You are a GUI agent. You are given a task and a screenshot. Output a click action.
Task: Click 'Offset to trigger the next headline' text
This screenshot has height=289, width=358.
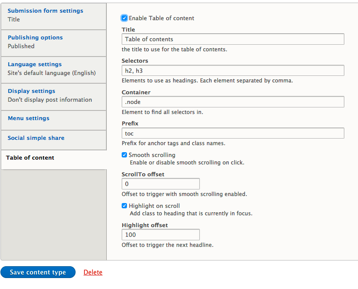[x=167, y=245]
